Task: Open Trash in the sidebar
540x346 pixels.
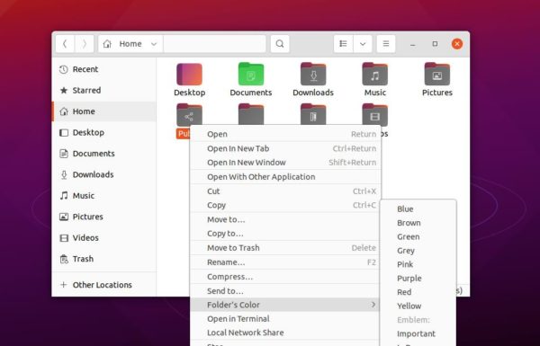Action: tap(104, 259)
